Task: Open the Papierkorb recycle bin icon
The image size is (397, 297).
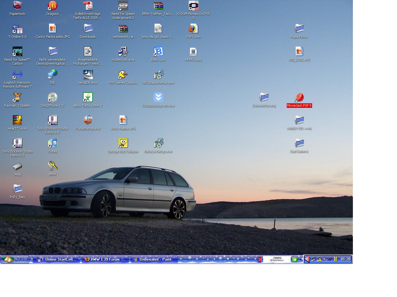Action: [17, 6]
